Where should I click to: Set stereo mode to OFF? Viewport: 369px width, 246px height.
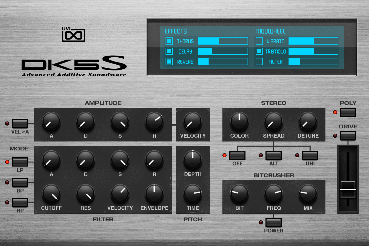point(237,155)
